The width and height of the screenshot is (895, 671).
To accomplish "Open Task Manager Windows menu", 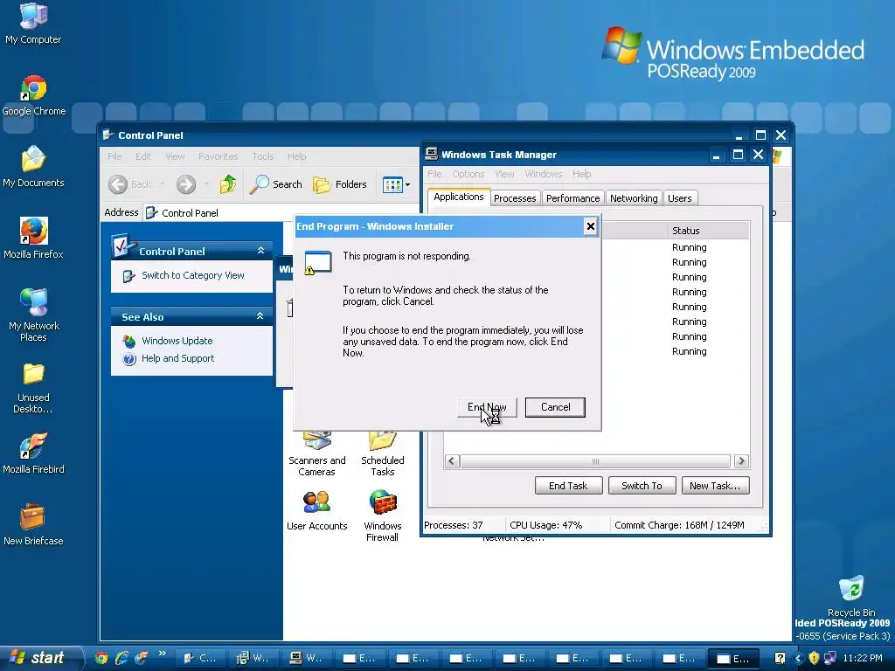I will point(544,174).
